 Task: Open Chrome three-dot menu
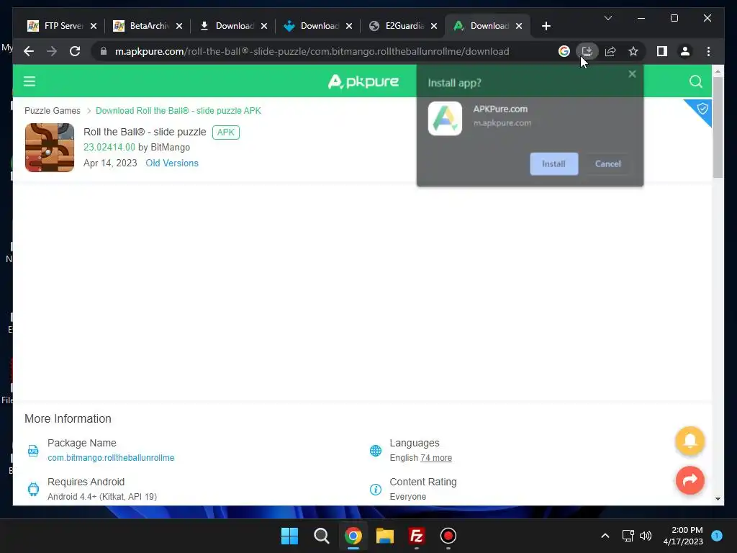(708, 51)
